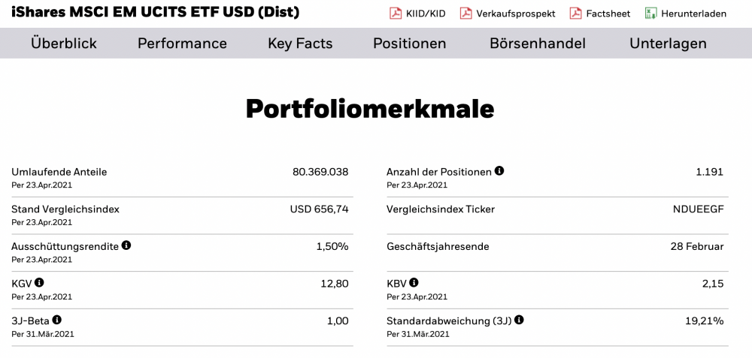Viewport: 752px width, 358px height.
Task: Click info icon beside Standardabweichung (3J)
Action: coord(520,320)
